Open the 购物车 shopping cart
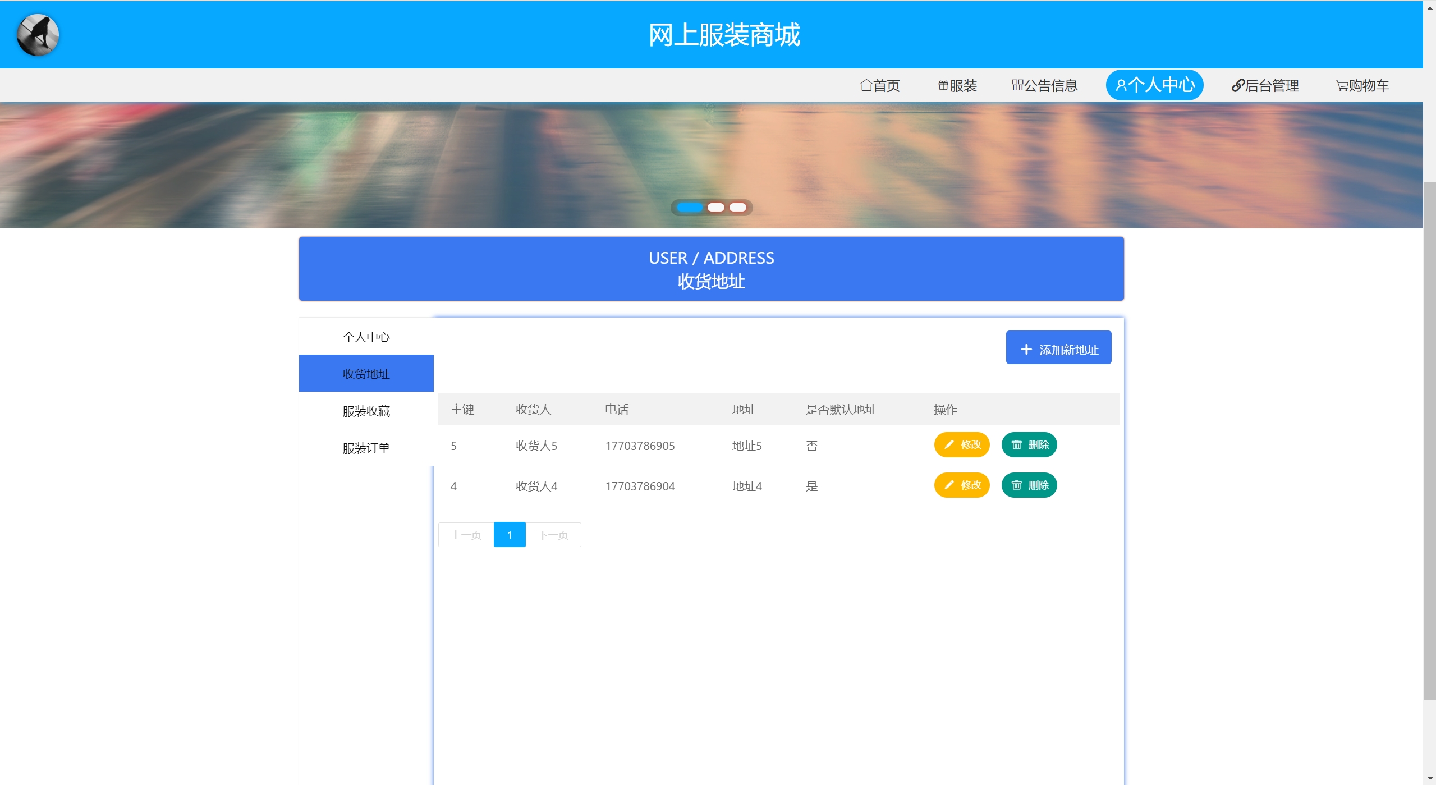Screen dimensions: 1436x785 1362,85
